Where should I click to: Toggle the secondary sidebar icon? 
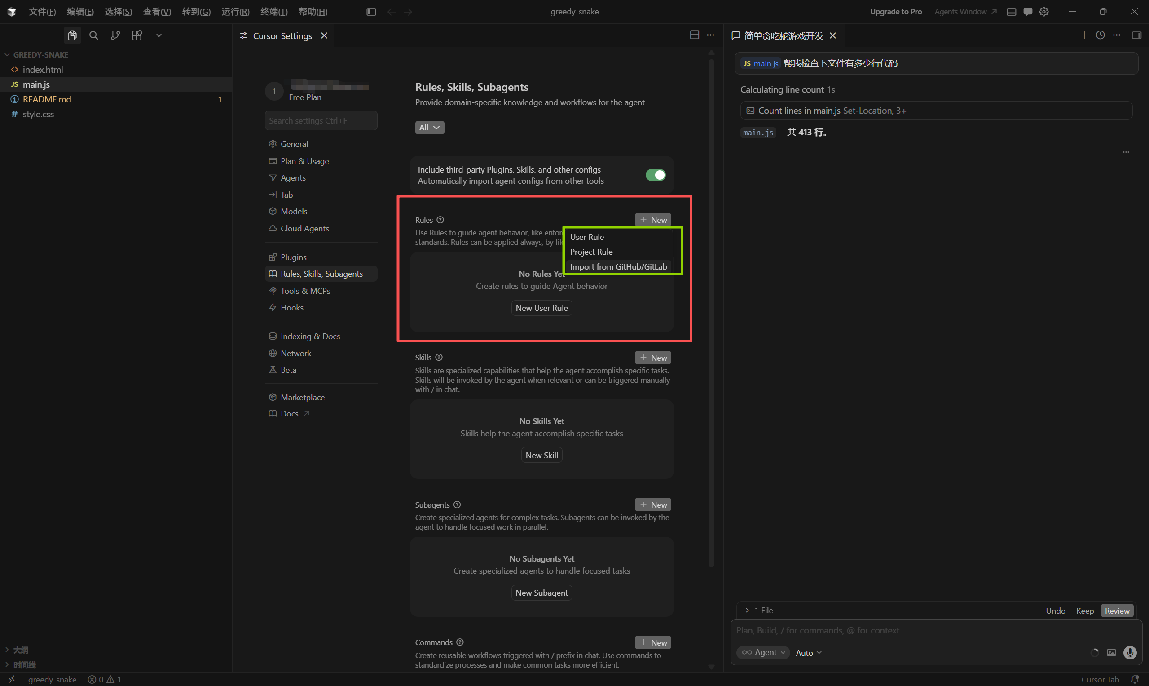[x=1136, y=35]
